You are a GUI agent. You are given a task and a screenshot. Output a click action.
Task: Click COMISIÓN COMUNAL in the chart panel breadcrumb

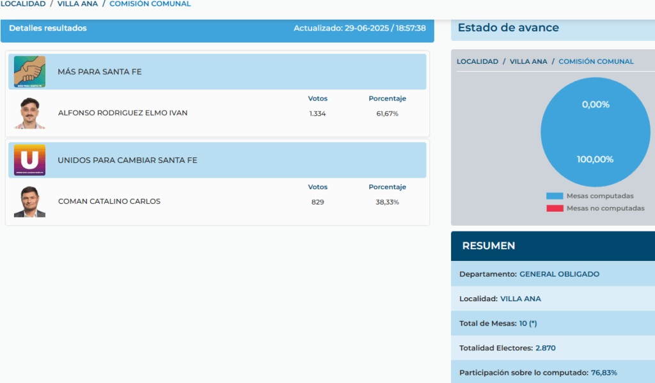(596, 61)
